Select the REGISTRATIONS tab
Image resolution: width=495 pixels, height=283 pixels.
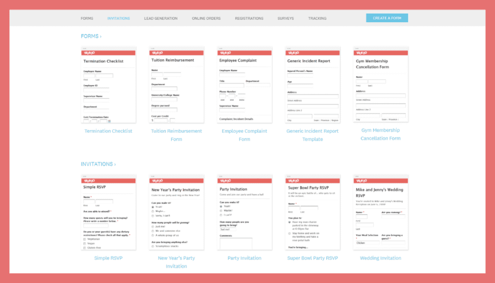[x=249, y=18]
